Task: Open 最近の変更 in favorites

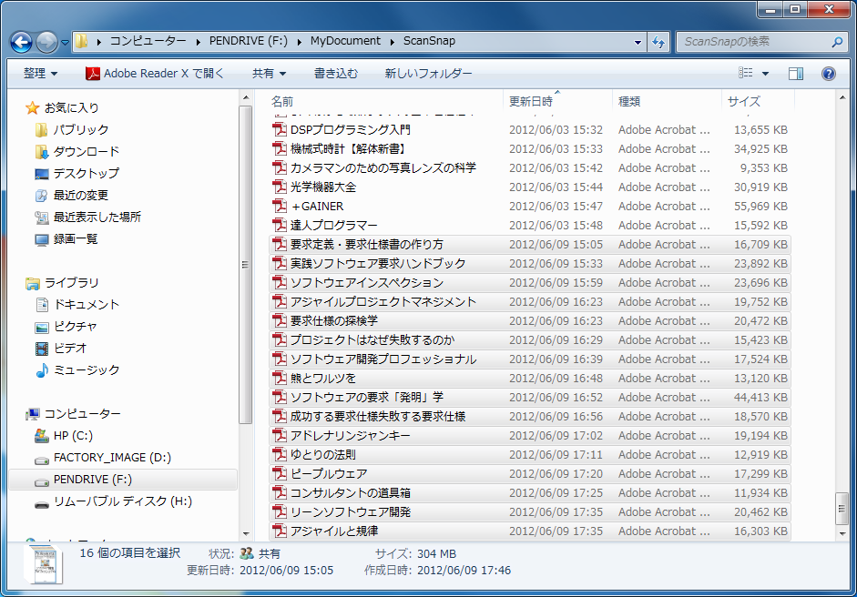Action: [81, 195]
